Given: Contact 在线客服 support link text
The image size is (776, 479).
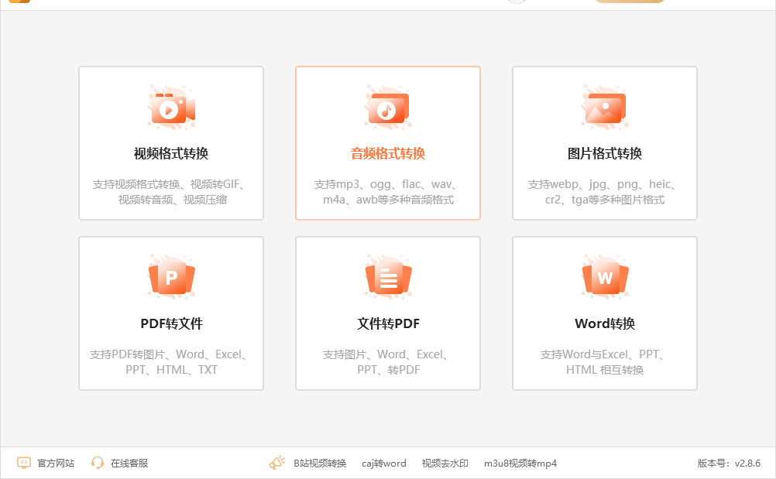Looking at the screenshot, I should (x=129, y=464).
